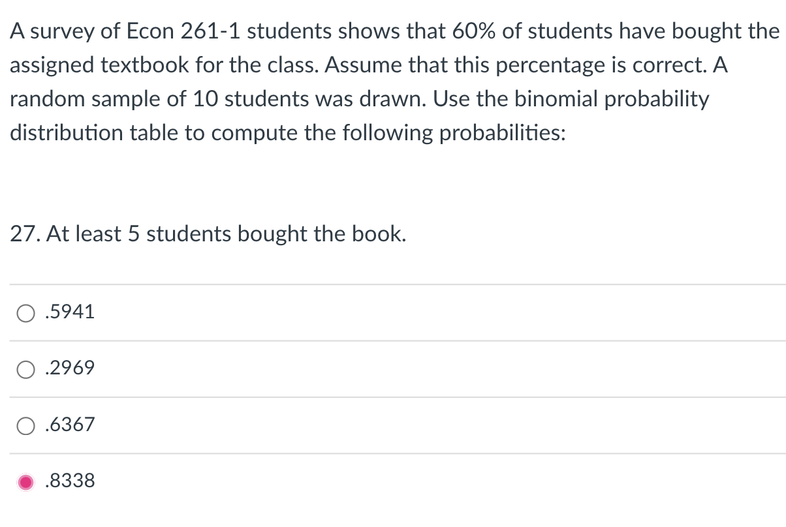Click question 27 heading text
The height and width of the screenshot is (527, 786).
208,233
